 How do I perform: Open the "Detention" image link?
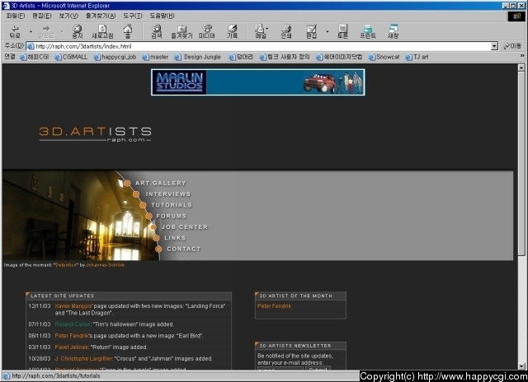[x=66, y=265]
